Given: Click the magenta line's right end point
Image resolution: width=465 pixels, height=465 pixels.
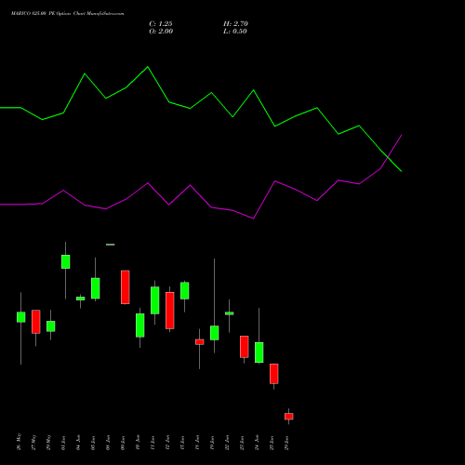Looking at the screenshot, I should pos(402,135).
